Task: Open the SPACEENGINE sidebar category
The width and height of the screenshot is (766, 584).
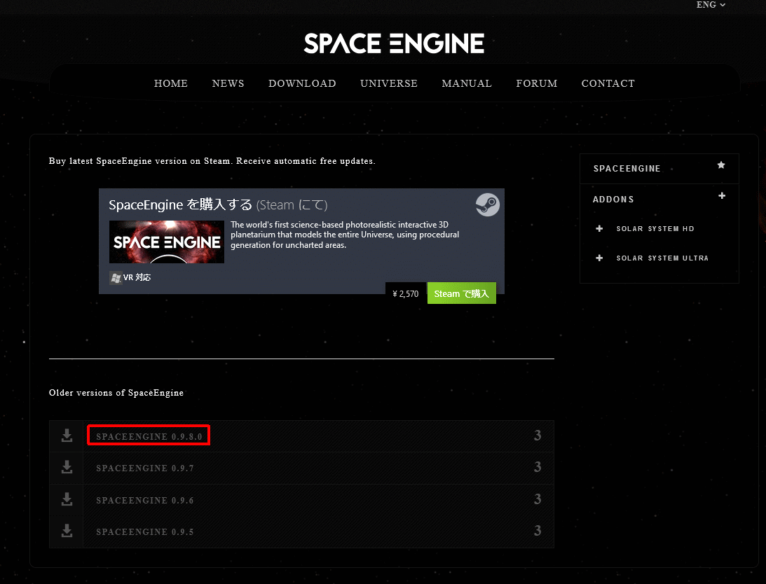Action: coord(627,169)
